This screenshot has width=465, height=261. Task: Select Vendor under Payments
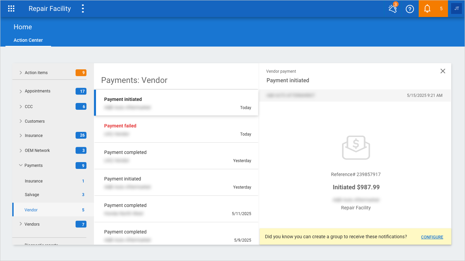(x=53, y=210)
